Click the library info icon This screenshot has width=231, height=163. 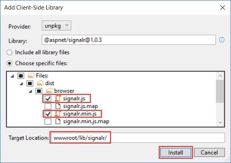pos(222,40)
